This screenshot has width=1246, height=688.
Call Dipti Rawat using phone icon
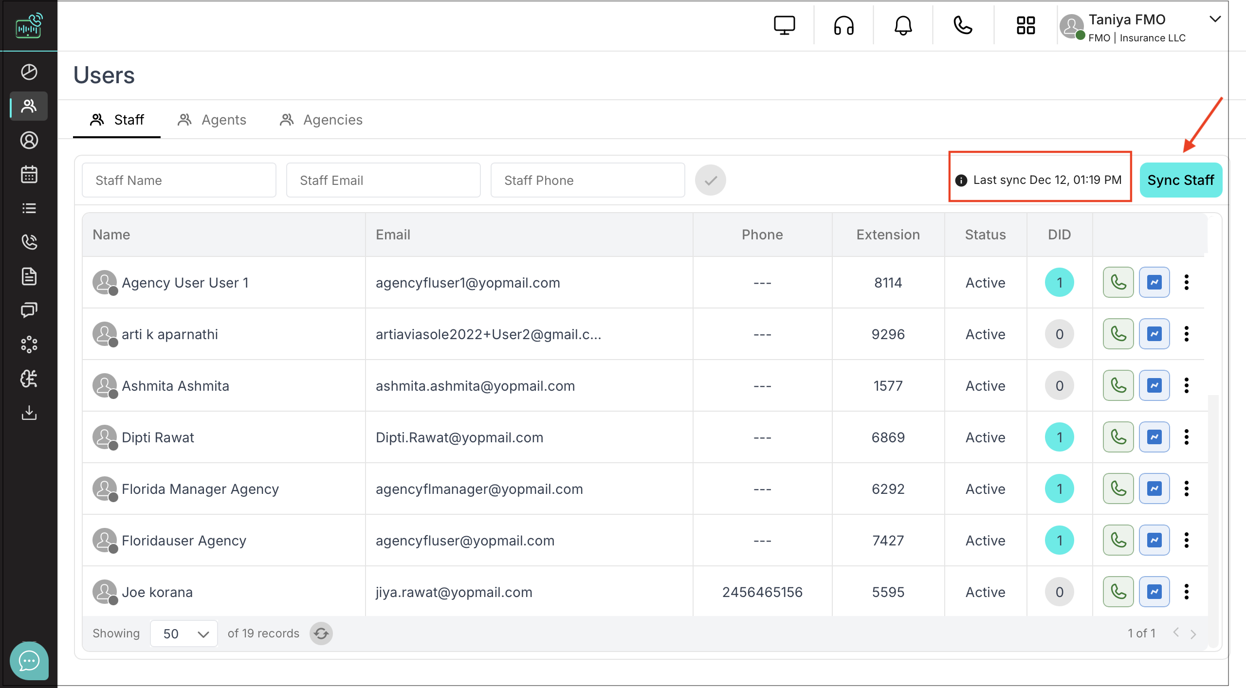[1118, 437]
